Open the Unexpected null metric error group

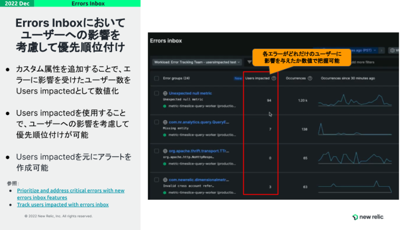click(190, 93)
